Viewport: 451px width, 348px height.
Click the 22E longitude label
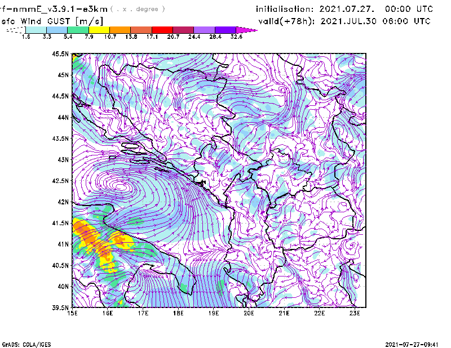319,313
